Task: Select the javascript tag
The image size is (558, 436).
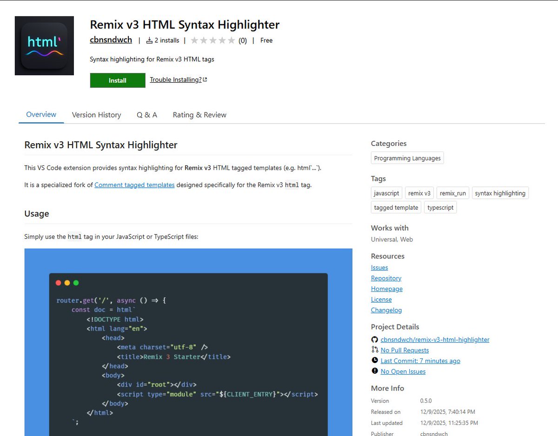Action: pos(386,193)
